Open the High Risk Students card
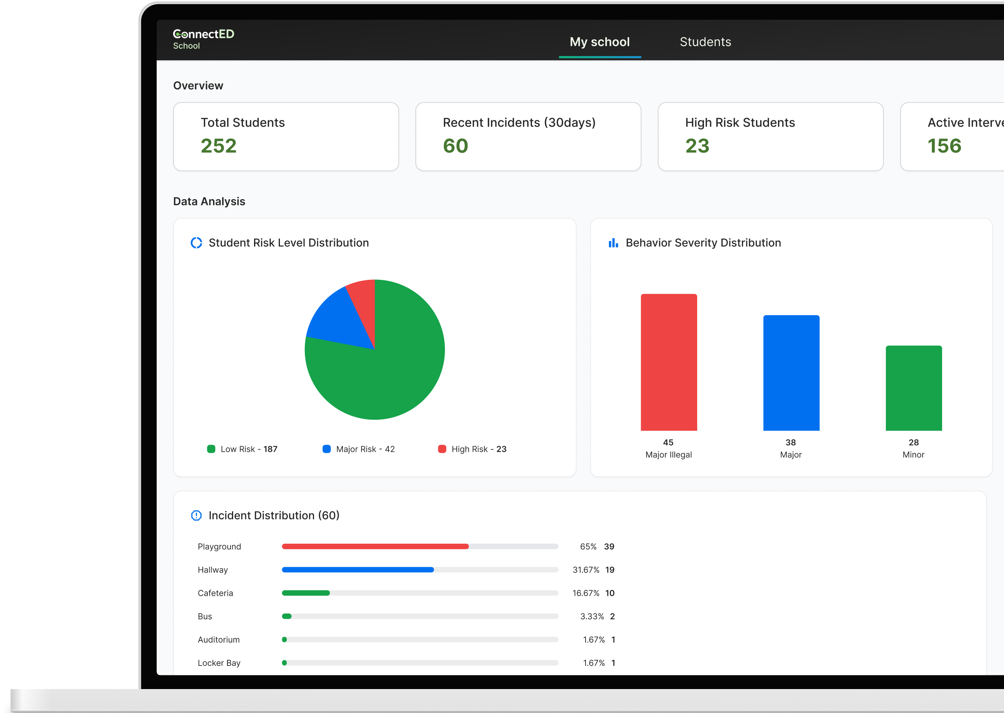Screen dimensions: 1004x713 pyautogui.click(x=770, y=137)
